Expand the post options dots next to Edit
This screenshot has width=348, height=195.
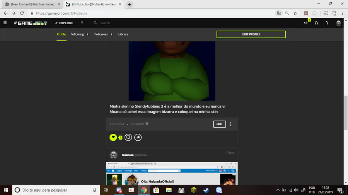230,124
